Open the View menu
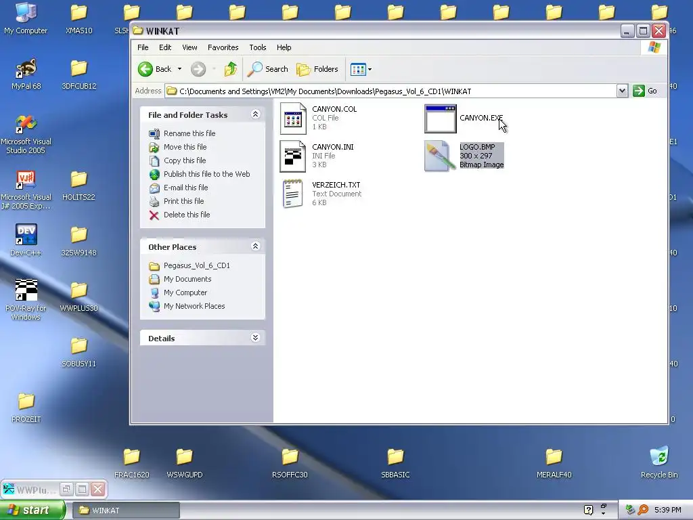693x520 pixels. (x=189, y=47)
